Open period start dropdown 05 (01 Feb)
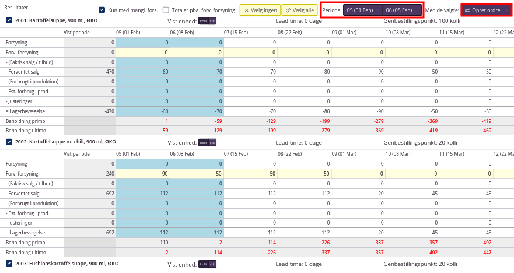This screenshot has width=514, height=273. (x=362, y=10)
